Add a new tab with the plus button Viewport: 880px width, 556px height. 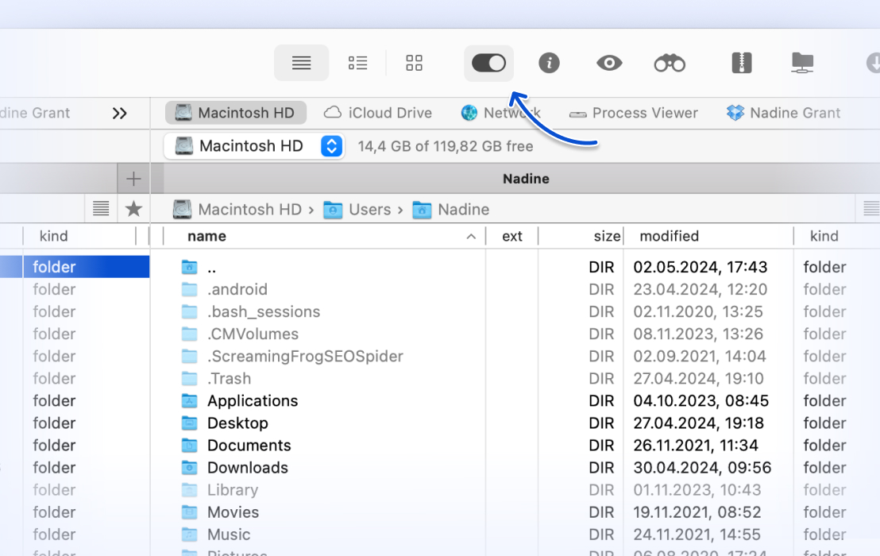(x=133, y=178)
